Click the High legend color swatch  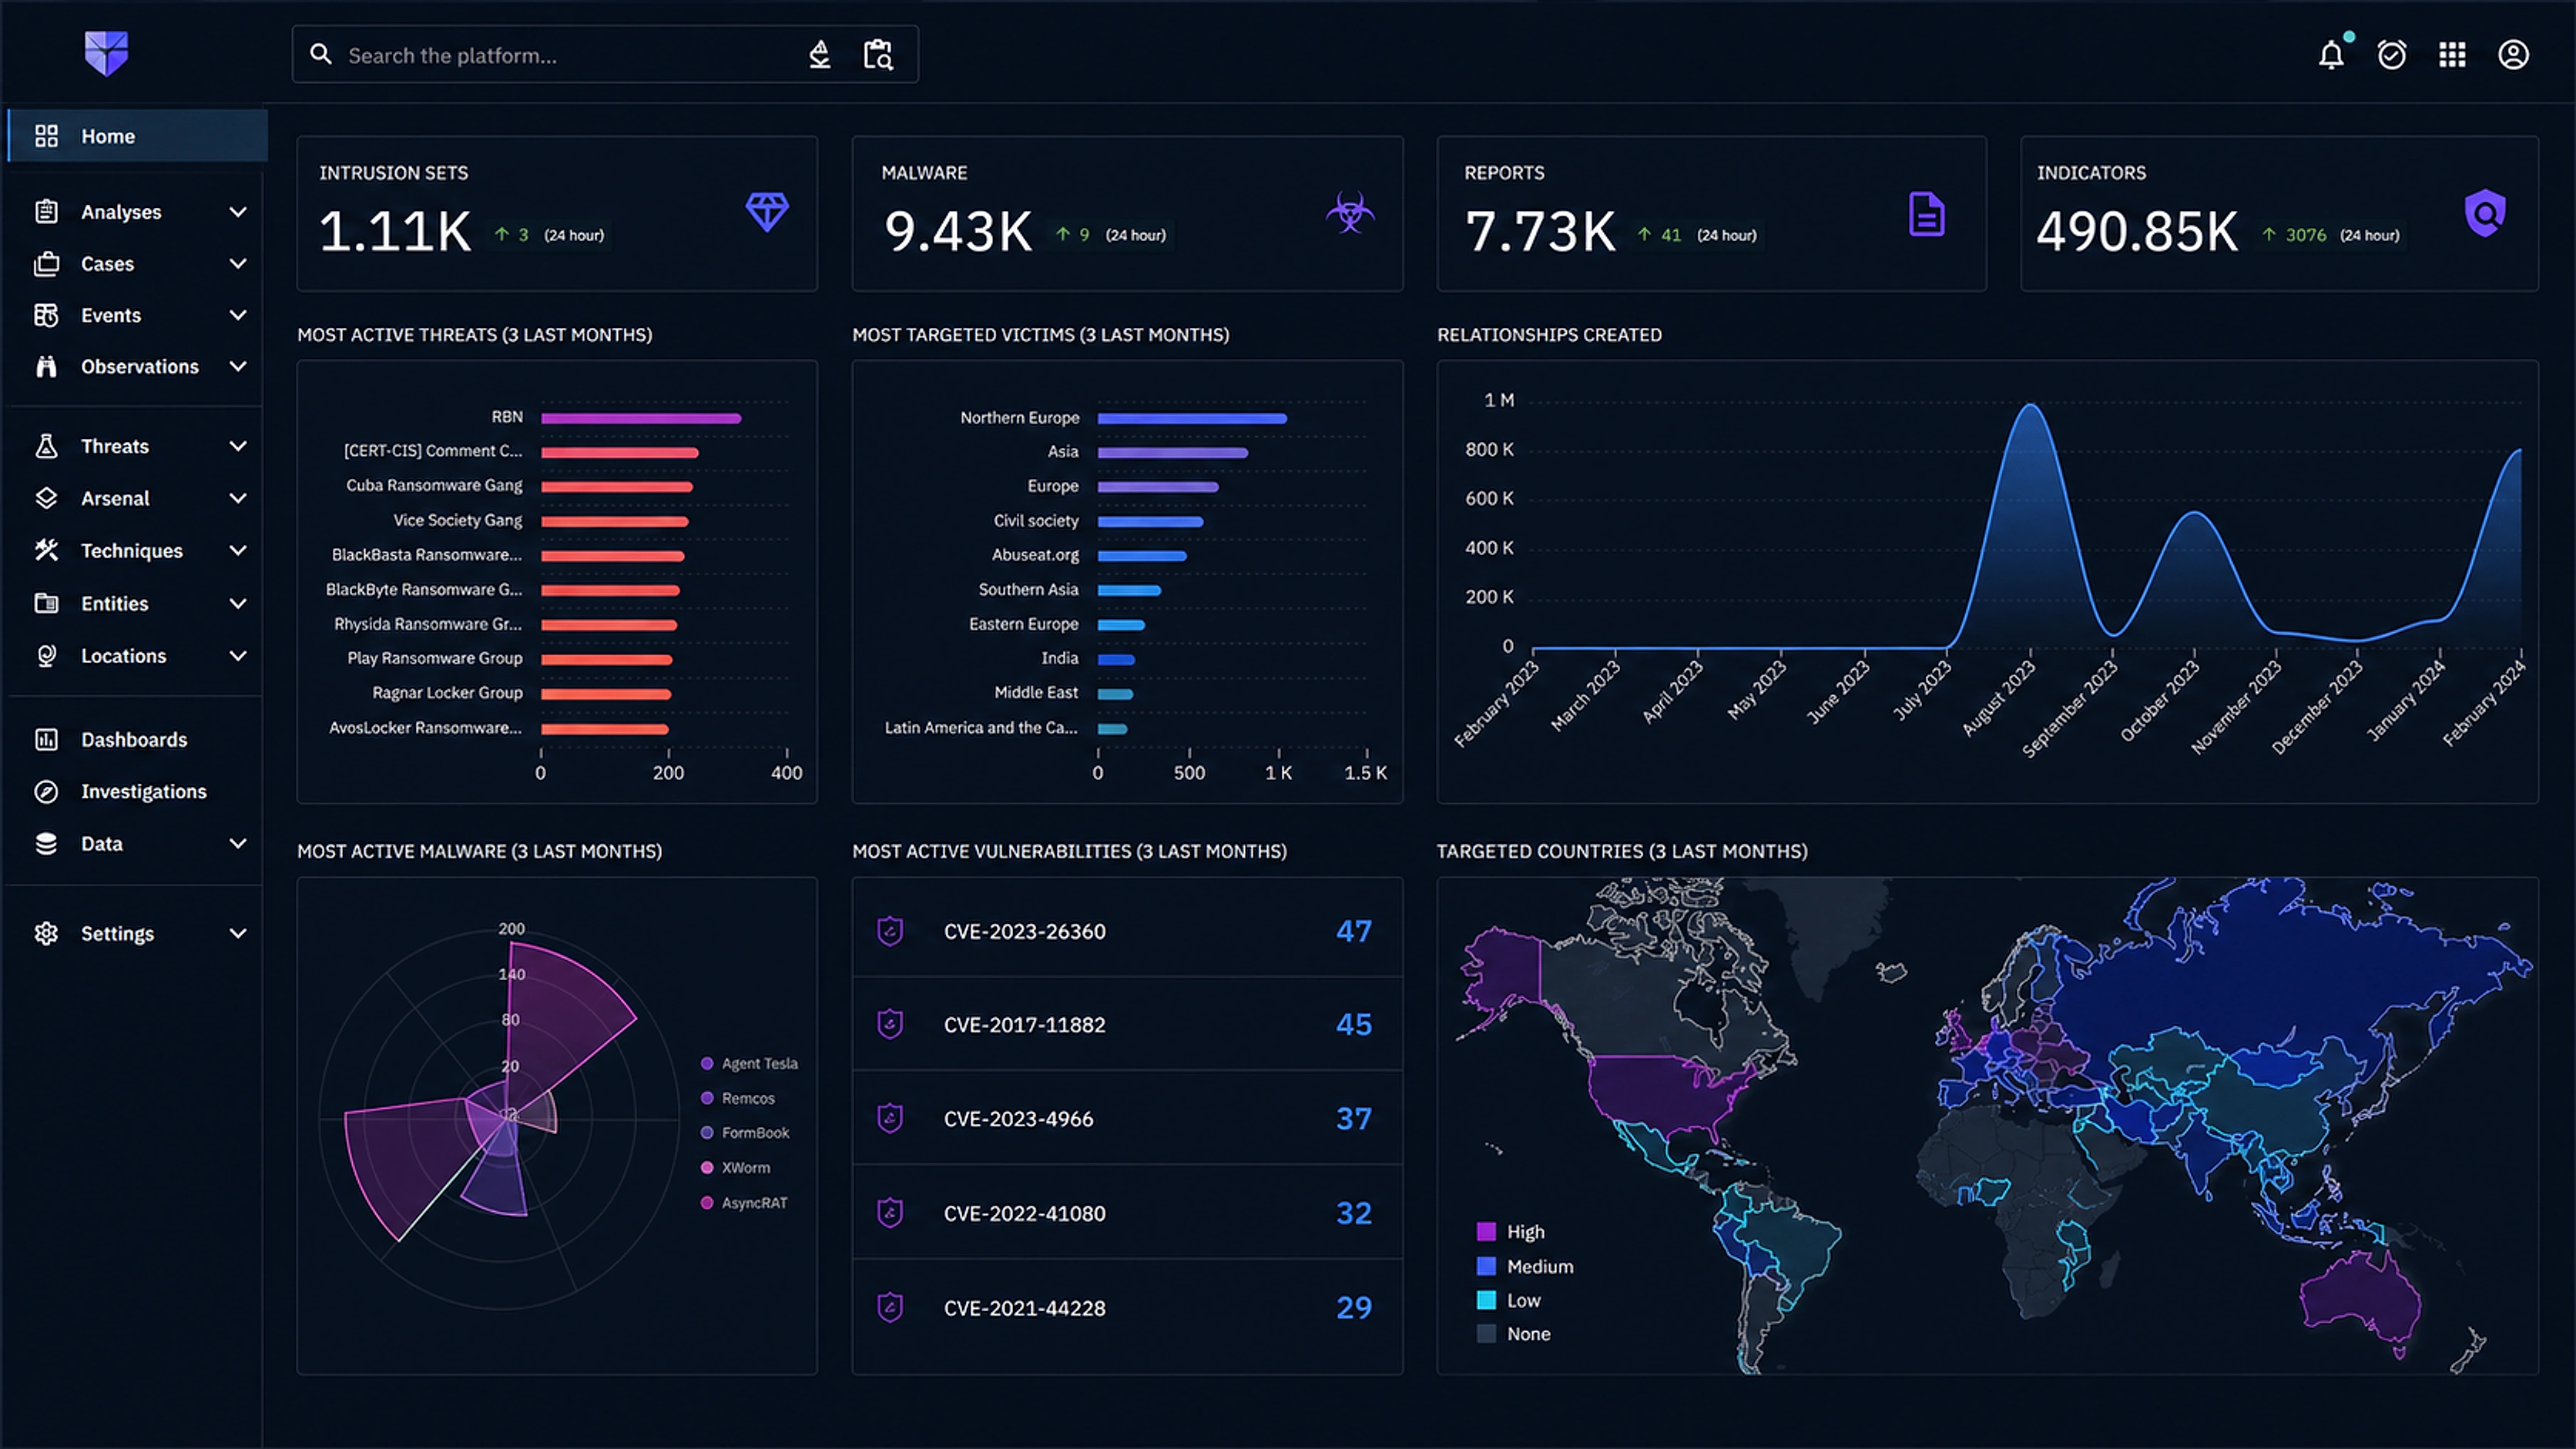point(1486,1231)
